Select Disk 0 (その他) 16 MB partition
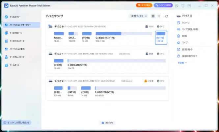Viewport: 219px width, 132px height. point(87,37)
